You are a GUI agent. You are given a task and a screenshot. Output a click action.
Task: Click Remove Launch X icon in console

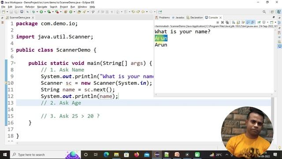coord(223,23)
